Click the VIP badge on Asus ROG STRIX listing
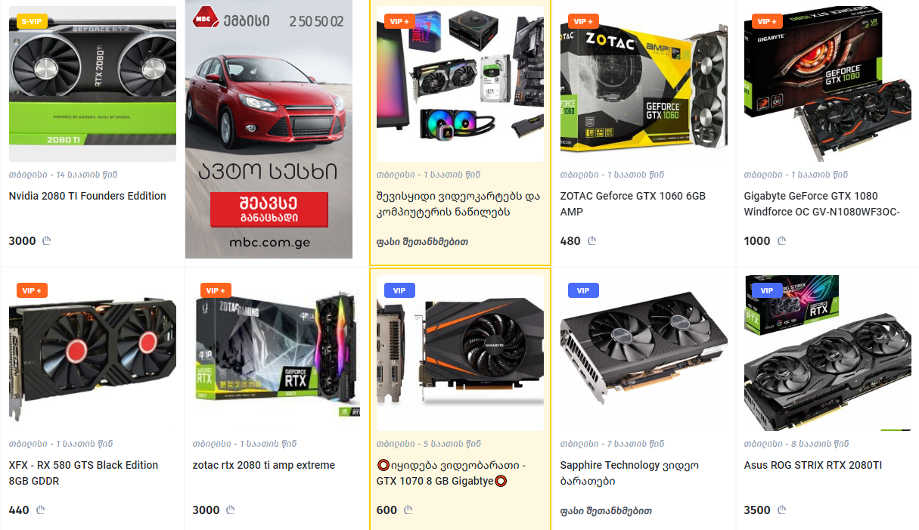This screenshot has height=530, width=919. [767, 290]
